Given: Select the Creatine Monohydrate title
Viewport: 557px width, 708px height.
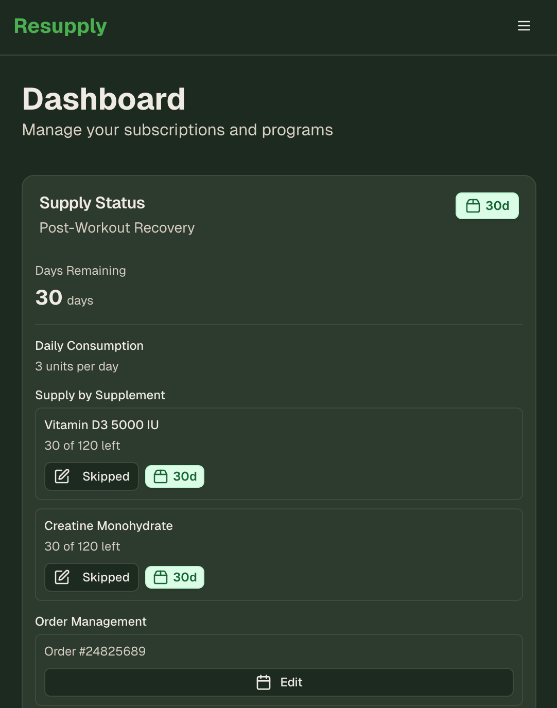Looking at the screenshot, I should [109, 526].
